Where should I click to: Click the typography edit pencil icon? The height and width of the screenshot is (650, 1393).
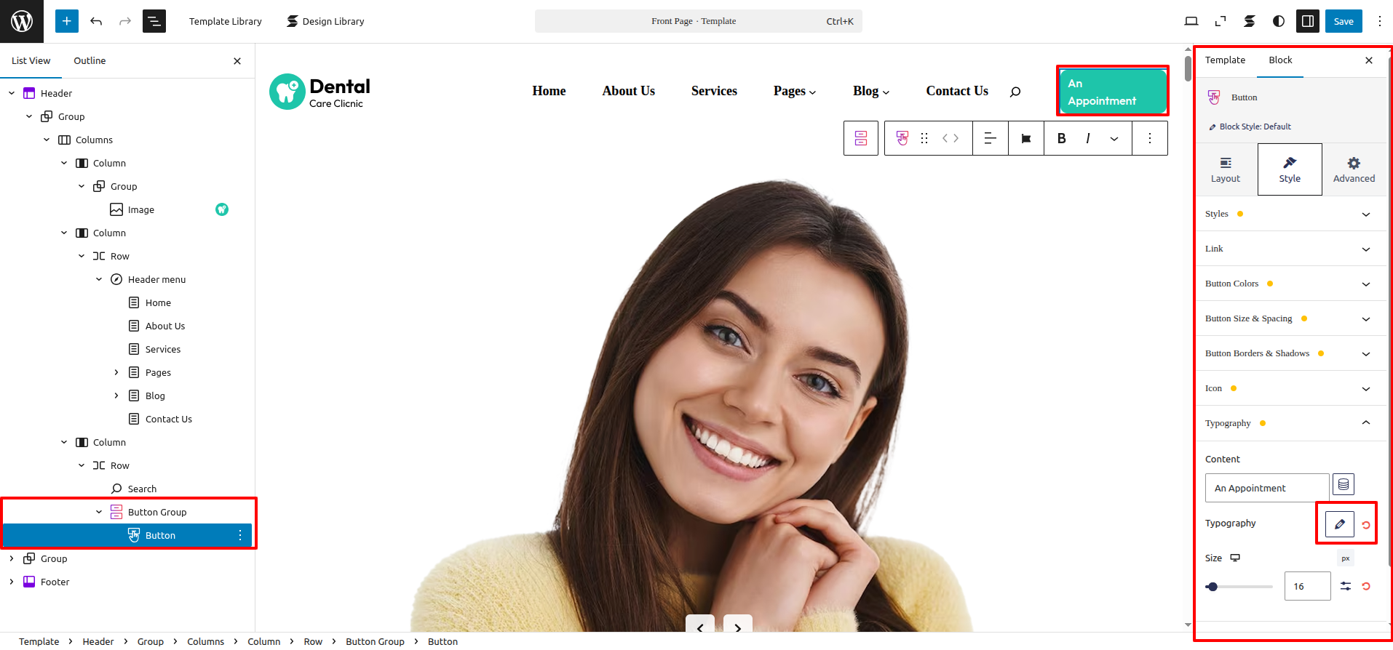point(1339,524)
